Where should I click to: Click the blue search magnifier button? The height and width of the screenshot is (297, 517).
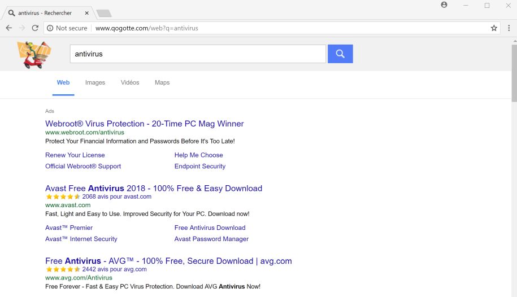coord(340,54)
